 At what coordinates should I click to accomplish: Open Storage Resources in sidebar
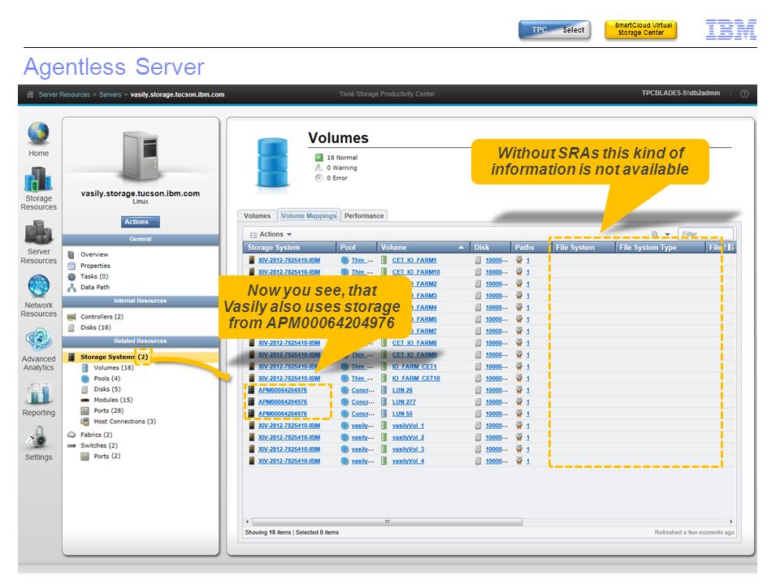coord(38,189)
